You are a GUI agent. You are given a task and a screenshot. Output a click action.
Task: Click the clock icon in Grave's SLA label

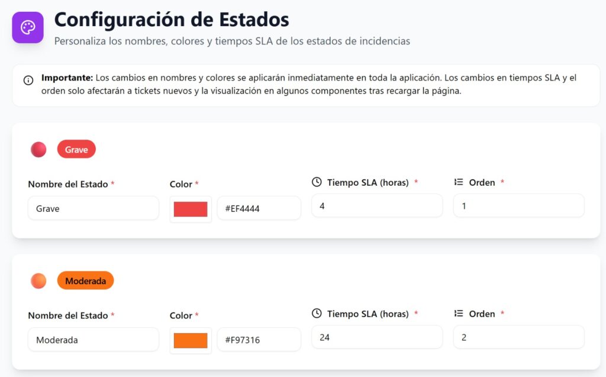coord(317,182)
